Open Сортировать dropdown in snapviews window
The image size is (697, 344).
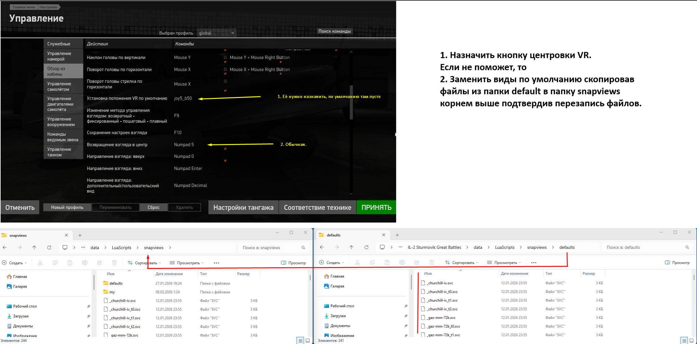tap(144, 263)
